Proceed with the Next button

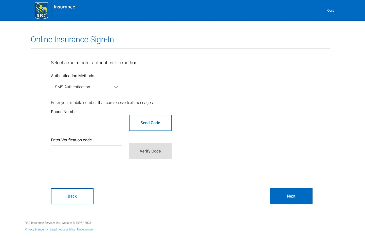[291, 196]
